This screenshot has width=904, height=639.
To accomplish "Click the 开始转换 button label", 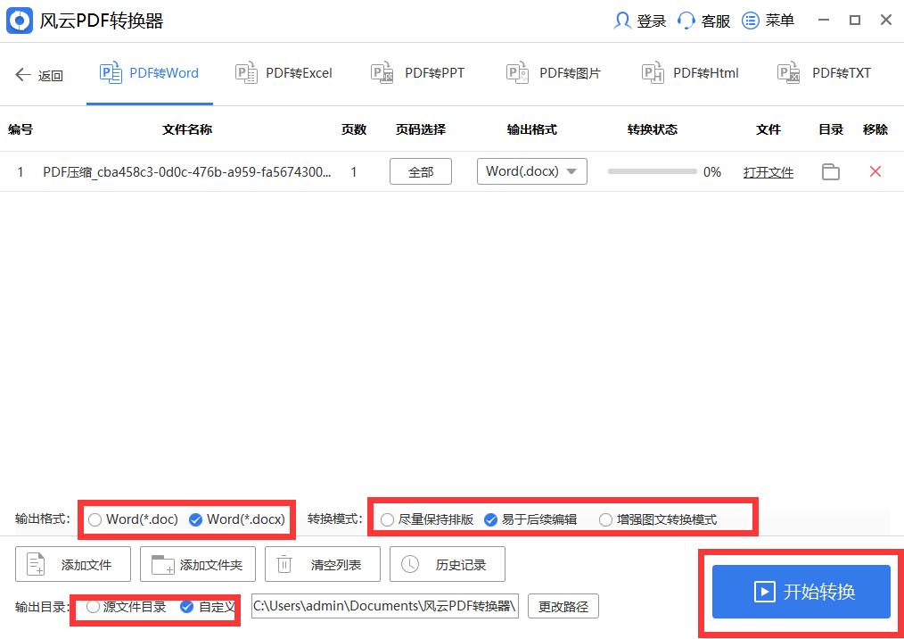I will (x=818, y=592).
